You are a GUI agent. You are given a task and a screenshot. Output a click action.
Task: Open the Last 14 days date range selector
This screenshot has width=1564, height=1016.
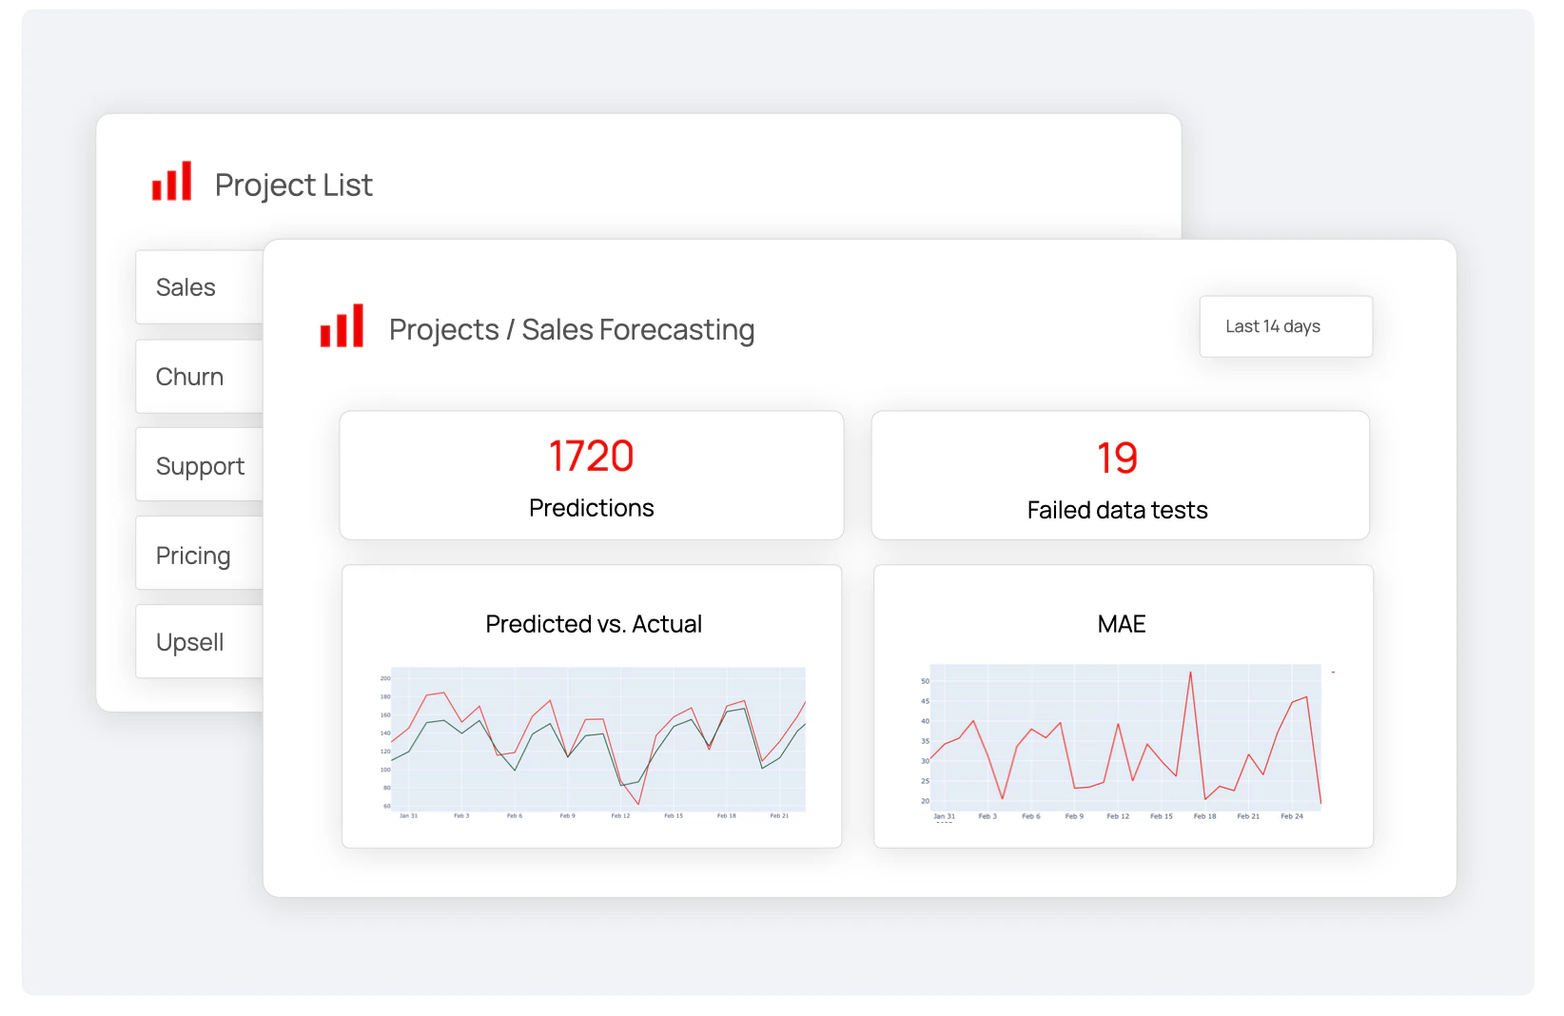pyautogui.click(x=1285, y=326)
